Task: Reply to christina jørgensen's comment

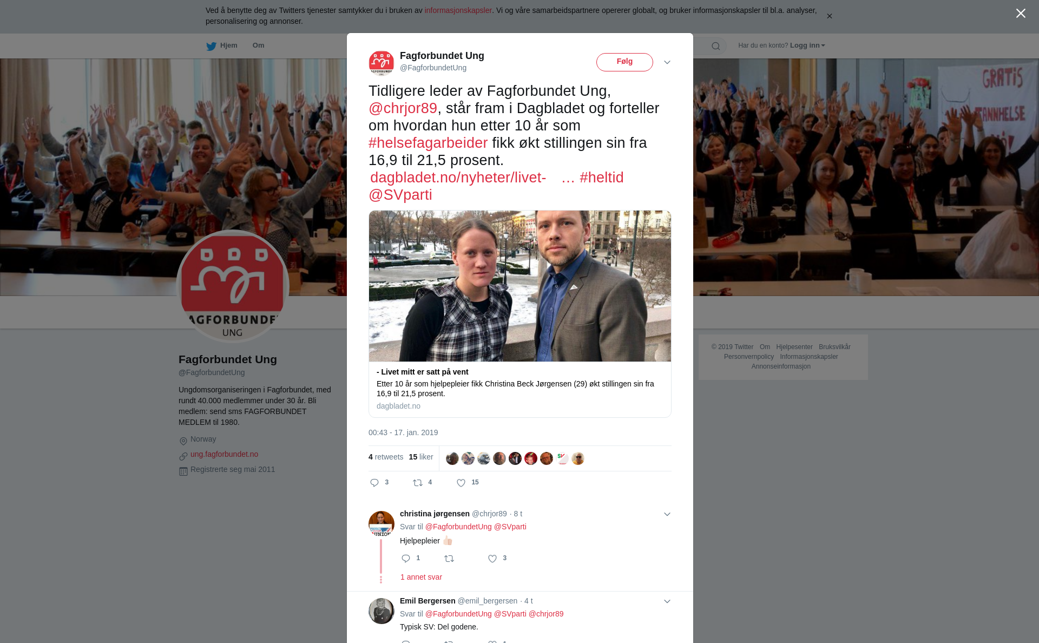Action: 406,559
